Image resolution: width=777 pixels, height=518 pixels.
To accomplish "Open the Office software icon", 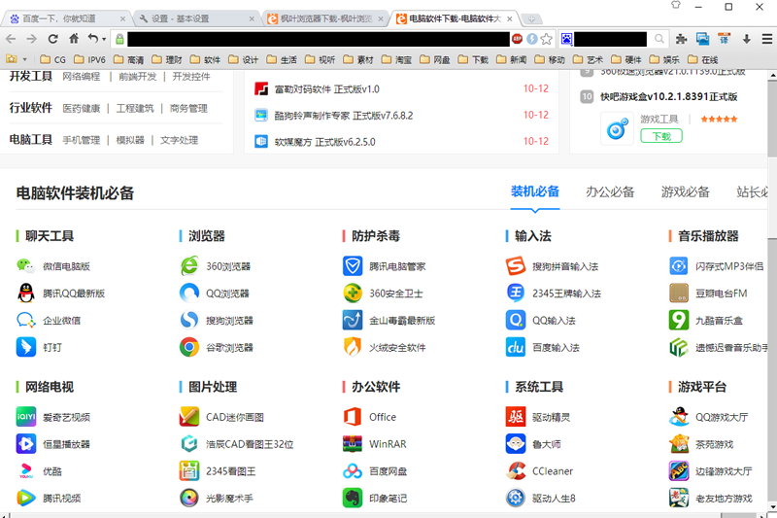I will 352,416.
